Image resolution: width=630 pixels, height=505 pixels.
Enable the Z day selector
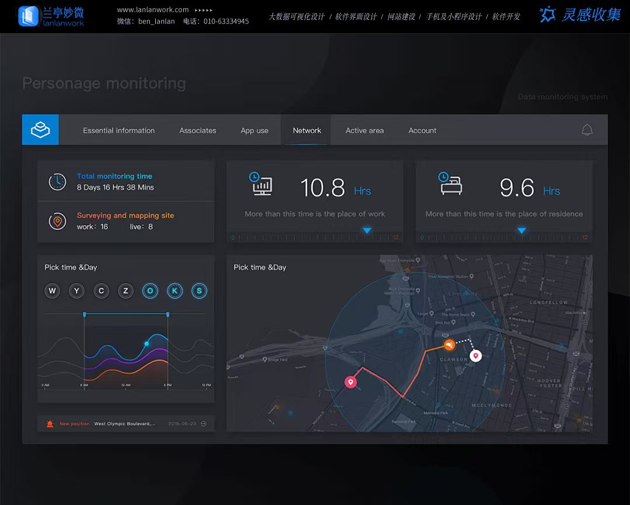[x=125, y=290]
